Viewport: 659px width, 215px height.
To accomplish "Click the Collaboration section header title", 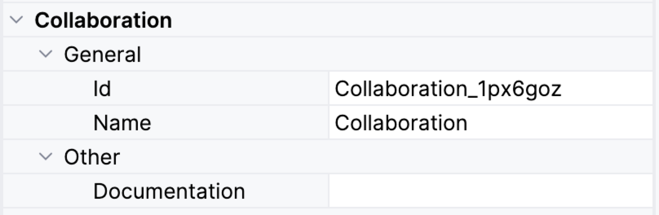I will (x=103, y=20).
